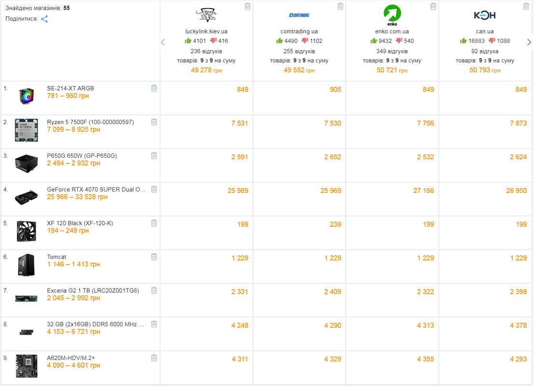Click price 2 398 for Exceria at can.ua
This screenshot has height=386, width=534.
[518, 292]
